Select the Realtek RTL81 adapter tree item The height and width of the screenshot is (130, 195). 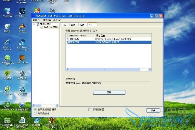click(x=51, y=27)
